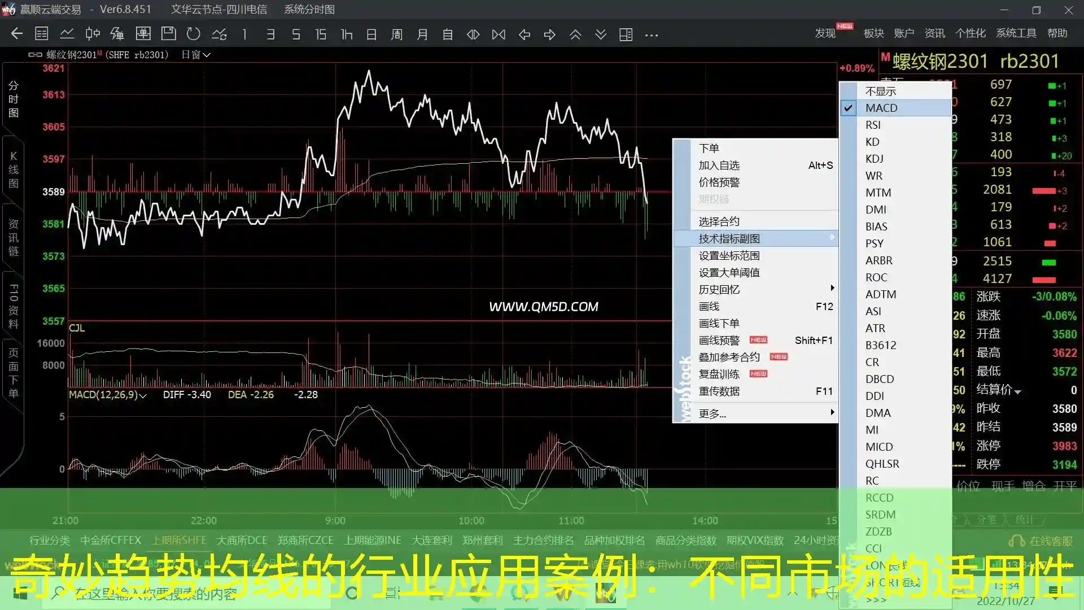Open the 分时图 side tab
The height and width of the screenshot is (610, 1084).
(14, 99)
